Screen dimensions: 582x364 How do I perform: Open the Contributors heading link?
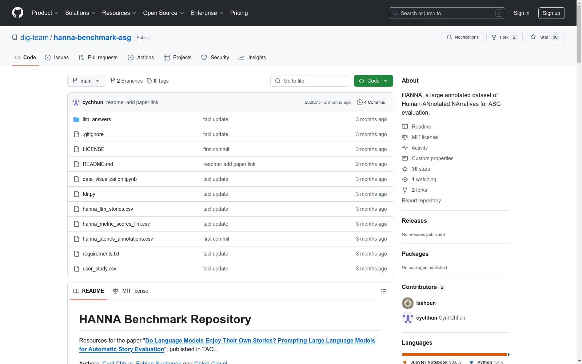point(424,287)
